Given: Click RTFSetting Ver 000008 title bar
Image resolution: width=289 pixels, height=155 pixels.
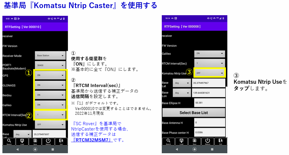Looking at the screenshot, I should [195, 27].
